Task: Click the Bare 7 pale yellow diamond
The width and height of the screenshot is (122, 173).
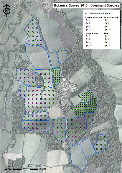Action: tap(106, 36)
